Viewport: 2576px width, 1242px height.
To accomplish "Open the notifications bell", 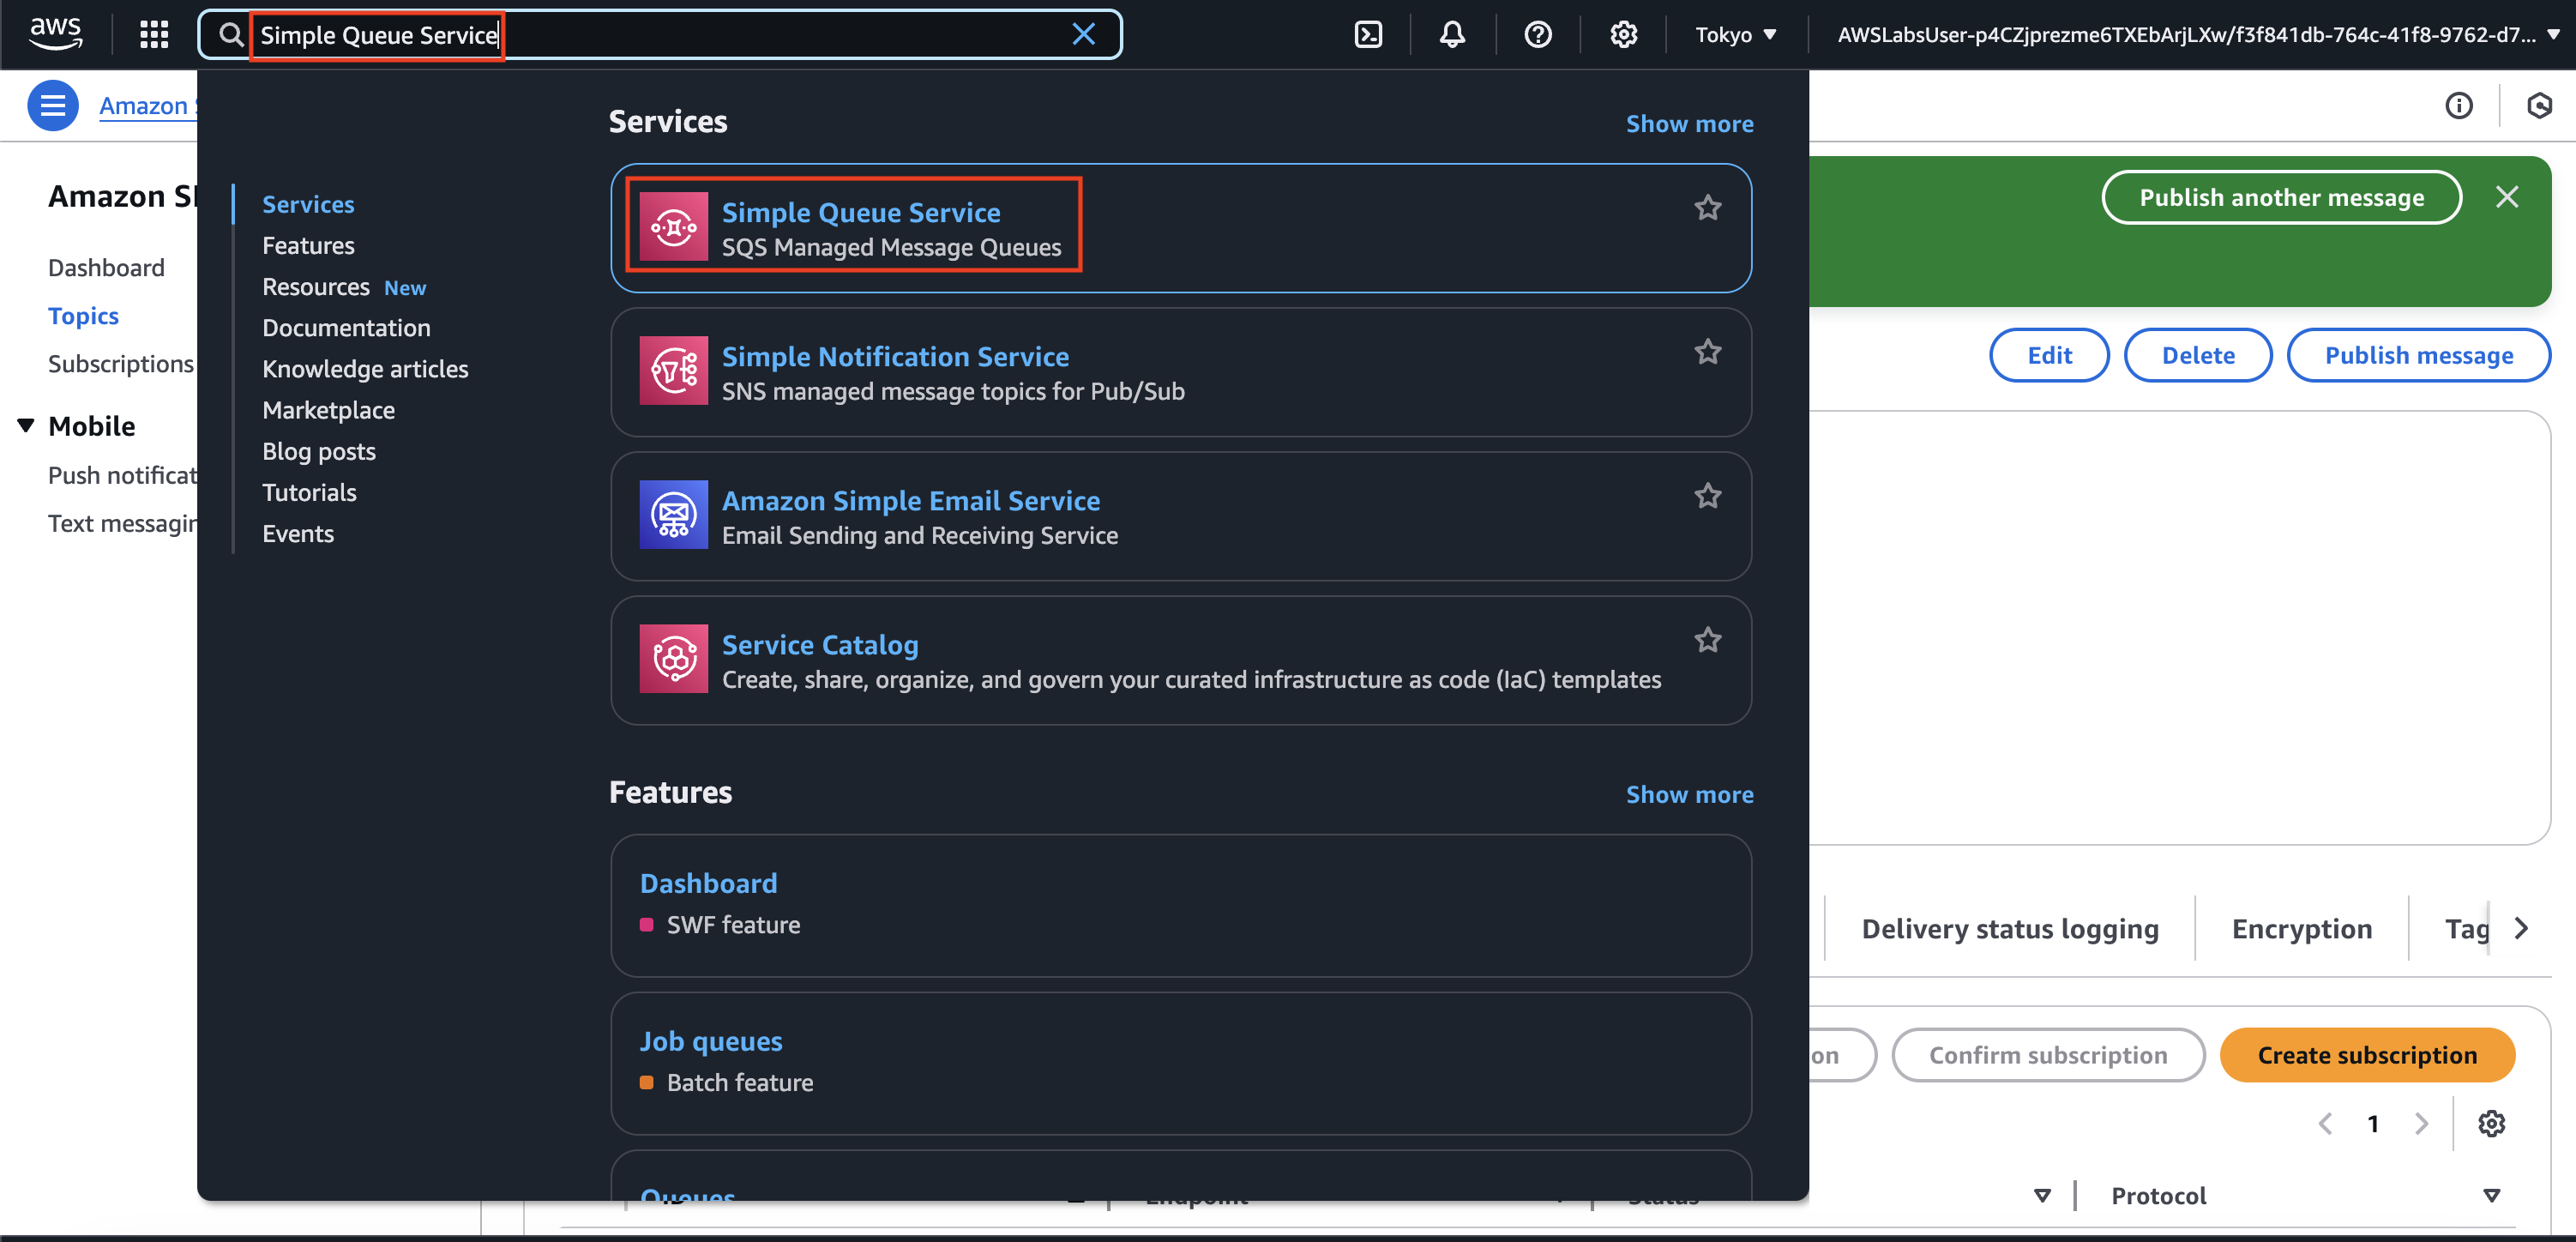I will 1452,35.
